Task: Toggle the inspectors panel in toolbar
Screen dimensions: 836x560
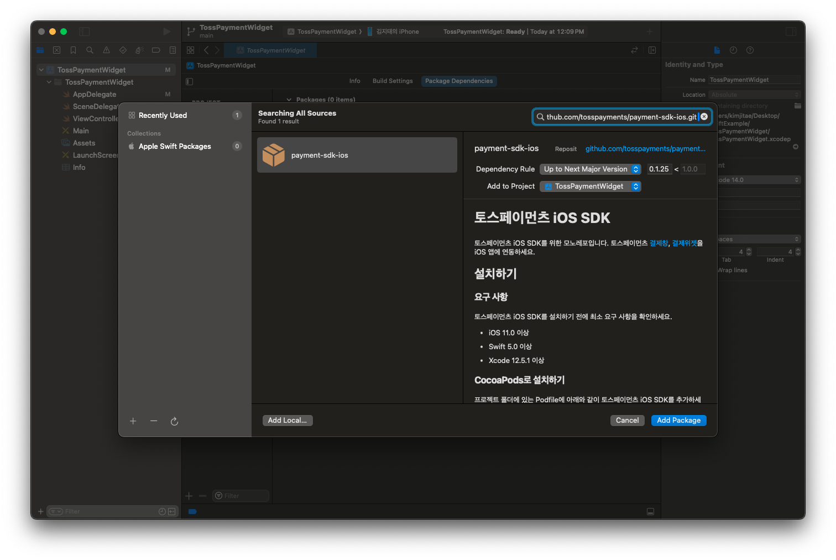Action: click(791, 32)
